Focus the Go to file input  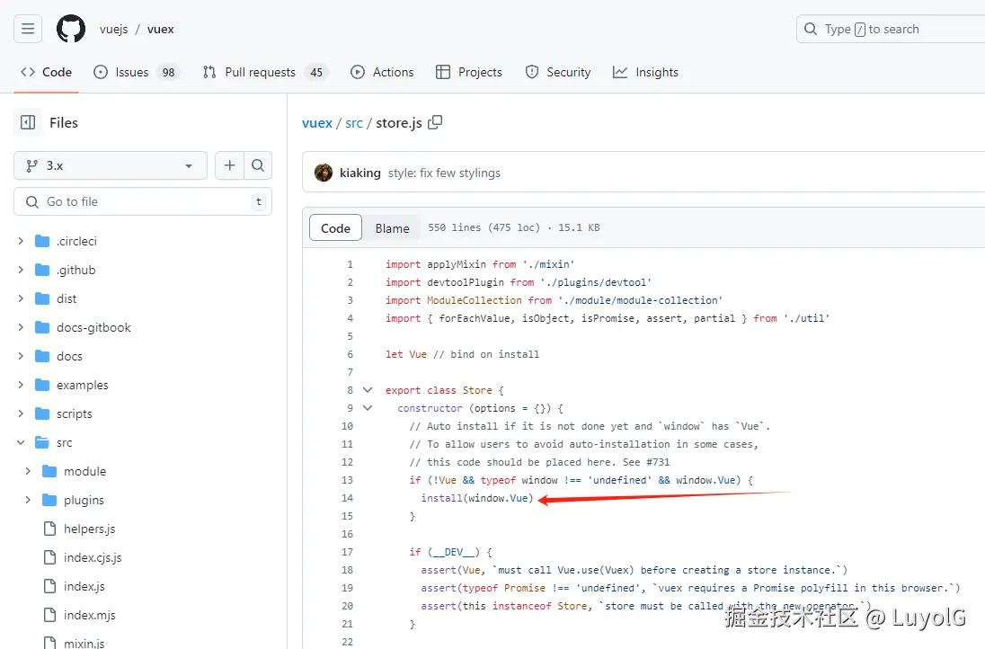pos(143,201)
